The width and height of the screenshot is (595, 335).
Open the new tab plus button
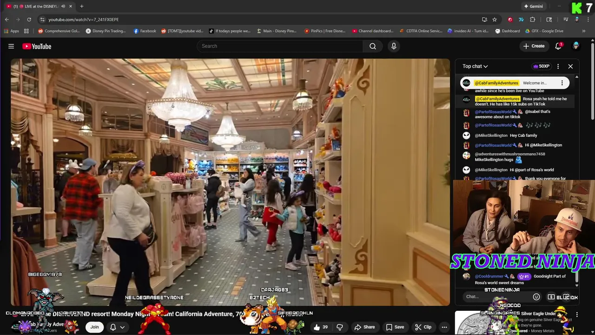(x=81, y=6)
